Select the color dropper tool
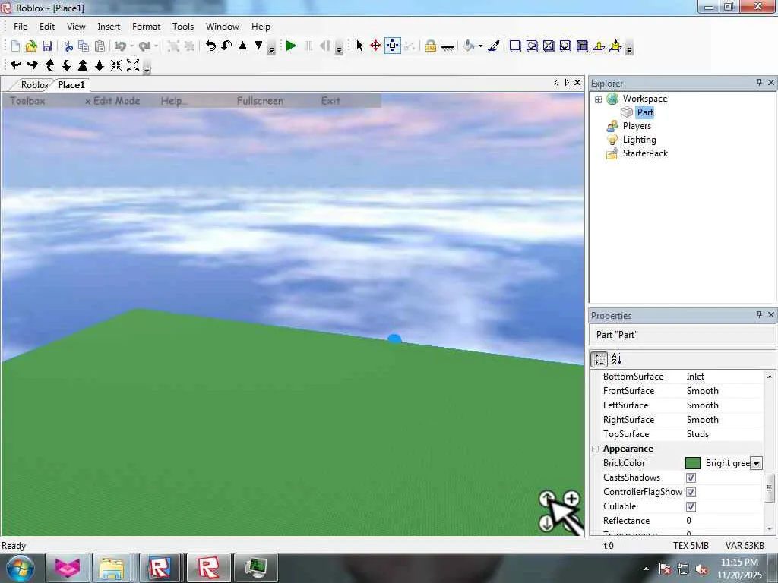The height and width of the screenshot is (583, 778). [x=494, y=46]
